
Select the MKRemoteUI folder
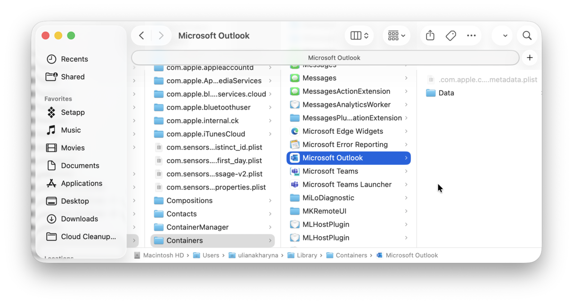(349, 211)
